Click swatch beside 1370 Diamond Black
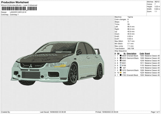This screenshot has width=161, height=114. pyautogui.click(x=121, y=70)
